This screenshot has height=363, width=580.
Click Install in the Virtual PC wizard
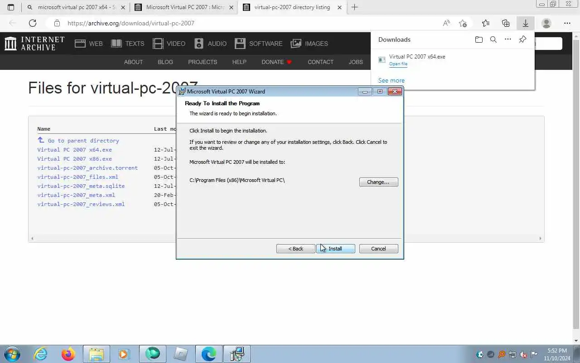click(x=335, y=249)
